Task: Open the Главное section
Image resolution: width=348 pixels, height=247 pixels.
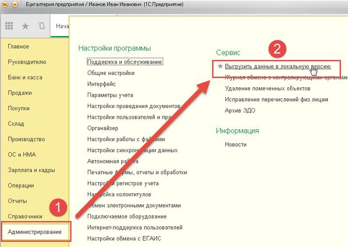Action: click(x=19, y=47)
